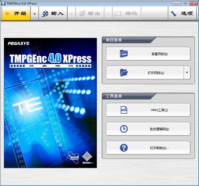The width and height of the screenshot is (199, 186).
Task: Click the Sofdec logo on splash
Action: click(x=88, y=157)
